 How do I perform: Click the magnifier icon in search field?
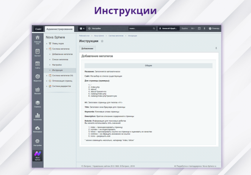154,28
